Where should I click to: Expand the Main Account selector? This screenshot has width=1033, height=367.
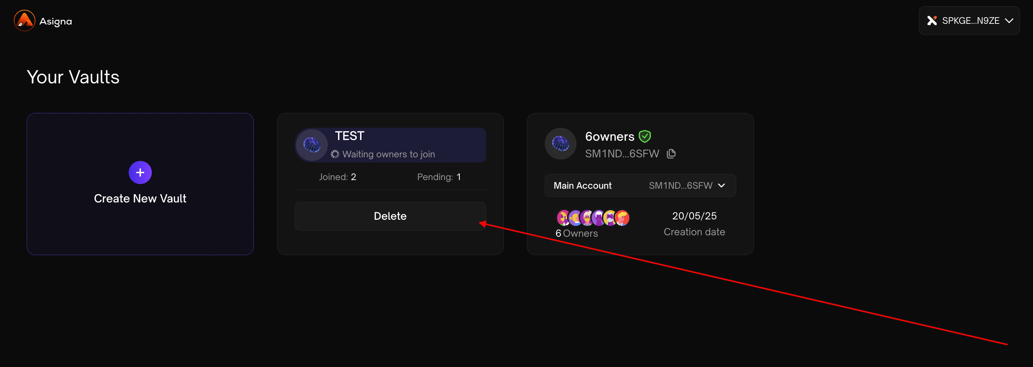point(640,185)
